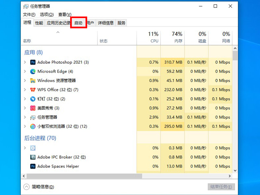Click the Windows 资源管理器 folder icon
Viewport: 260px width, 195px height.
[x=33, y=81]
